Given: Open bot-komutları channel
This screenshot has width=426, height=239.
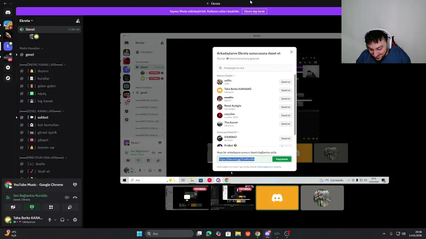Looking at the screenshot, I should pyautogui.click(x=50, y=125).
